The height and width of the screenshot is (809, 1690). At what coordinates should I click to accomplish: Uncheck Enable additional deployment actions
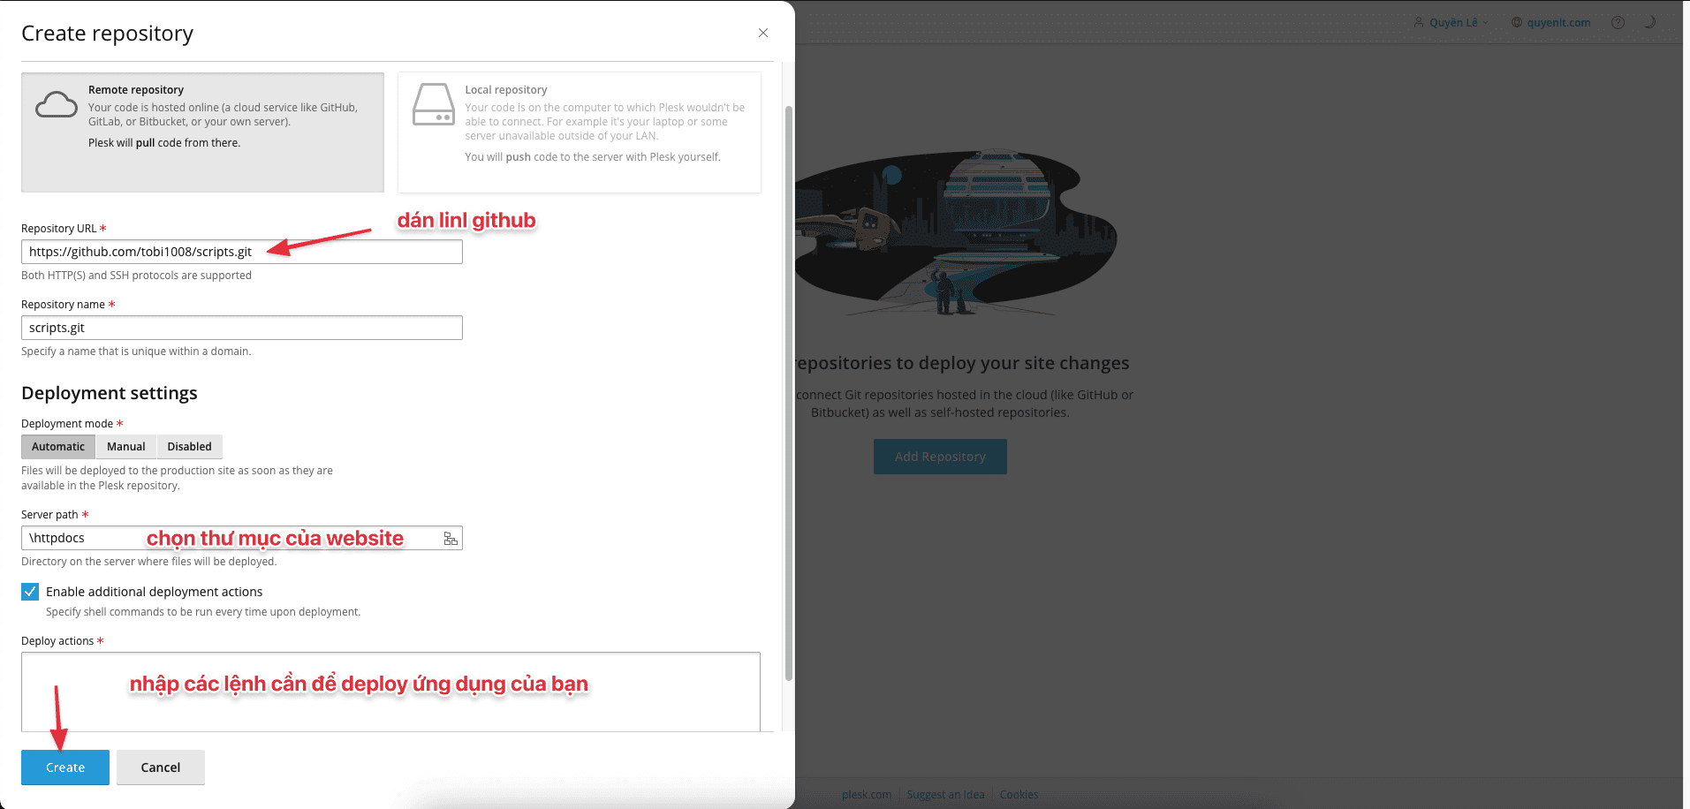pyautogui.click(x=30, y=592)
